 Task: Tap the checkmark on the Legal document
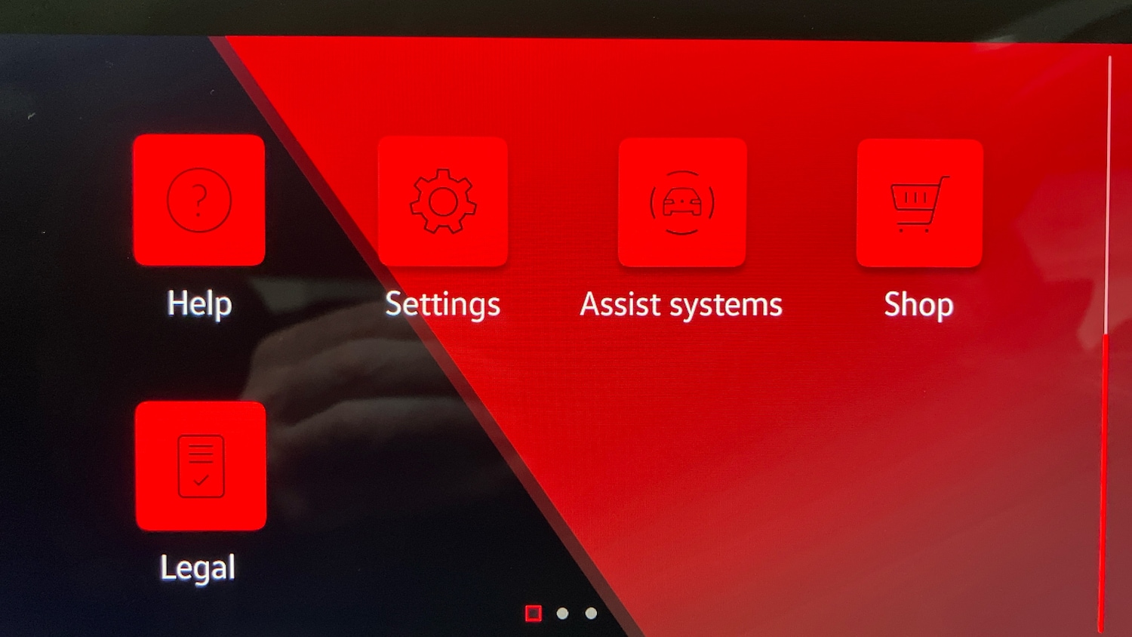[x=201, y=480]
